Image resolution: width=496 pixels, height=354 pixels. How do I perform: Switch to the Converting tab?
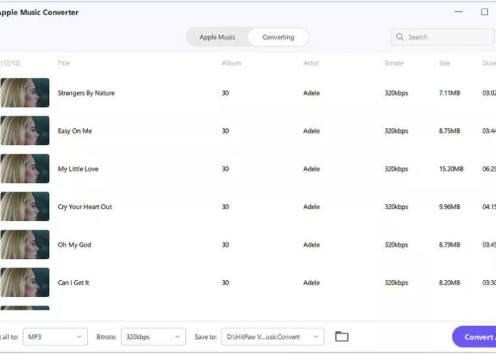(278, 37)
